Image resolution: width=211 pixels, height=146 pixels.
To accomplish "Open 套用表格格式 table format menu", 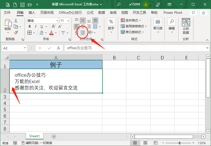I will point(134,26).
